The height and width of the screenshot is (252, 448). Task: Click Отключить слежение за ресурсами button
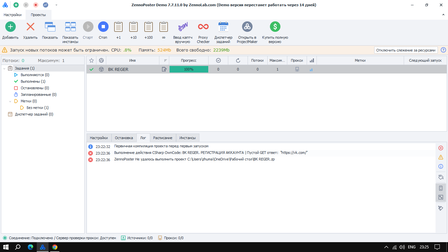(406, 50)
